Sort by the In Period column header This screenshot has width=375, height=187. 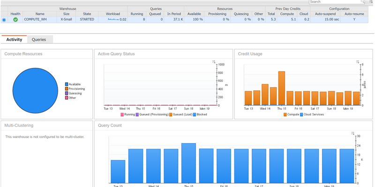click(174, 14)
